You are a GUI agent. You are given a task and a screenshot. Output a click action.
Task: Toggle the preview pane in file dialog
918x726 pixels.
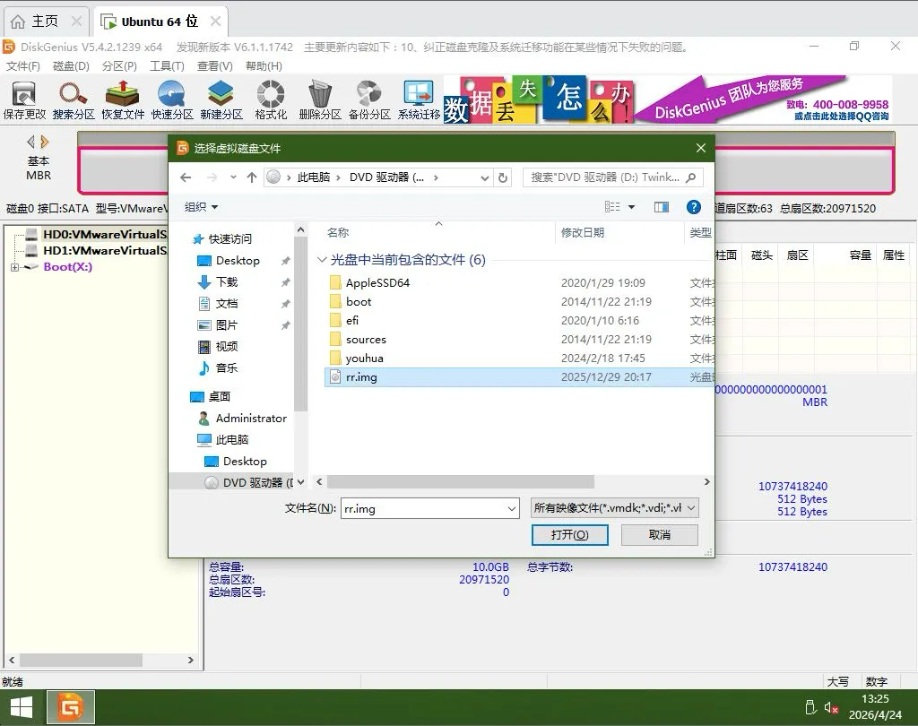click(x=662, y=207)
